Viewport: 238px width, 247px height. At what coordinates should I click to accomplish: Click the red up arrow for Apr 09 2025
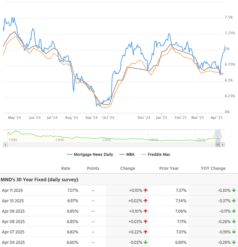(x=146, y=211)
